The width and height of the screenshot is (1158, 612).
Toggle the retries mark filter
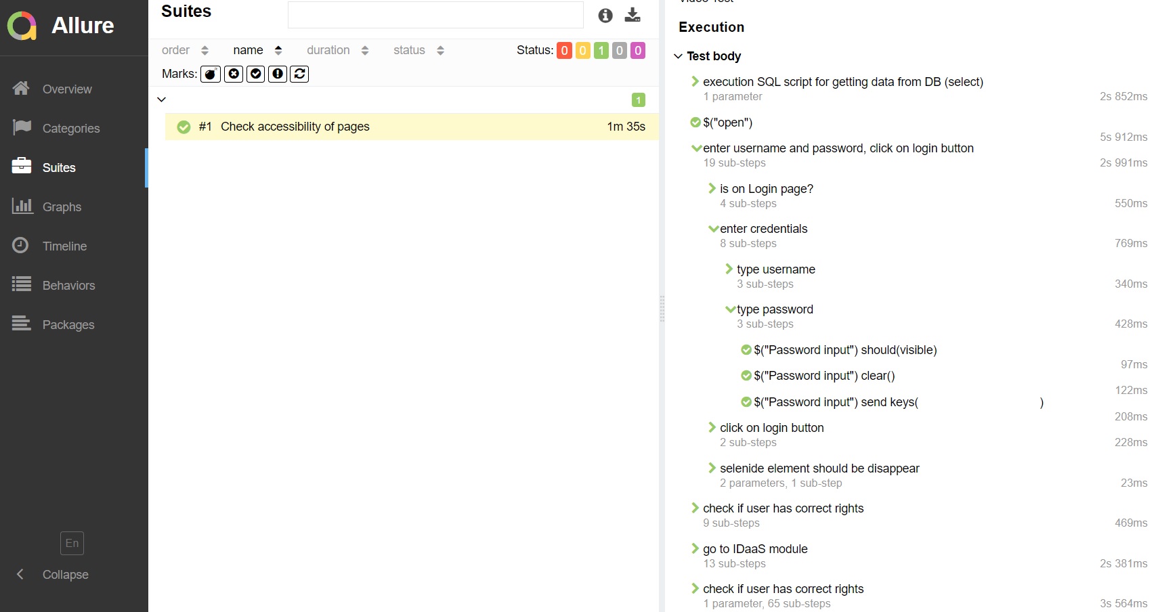tap(299, 74)
